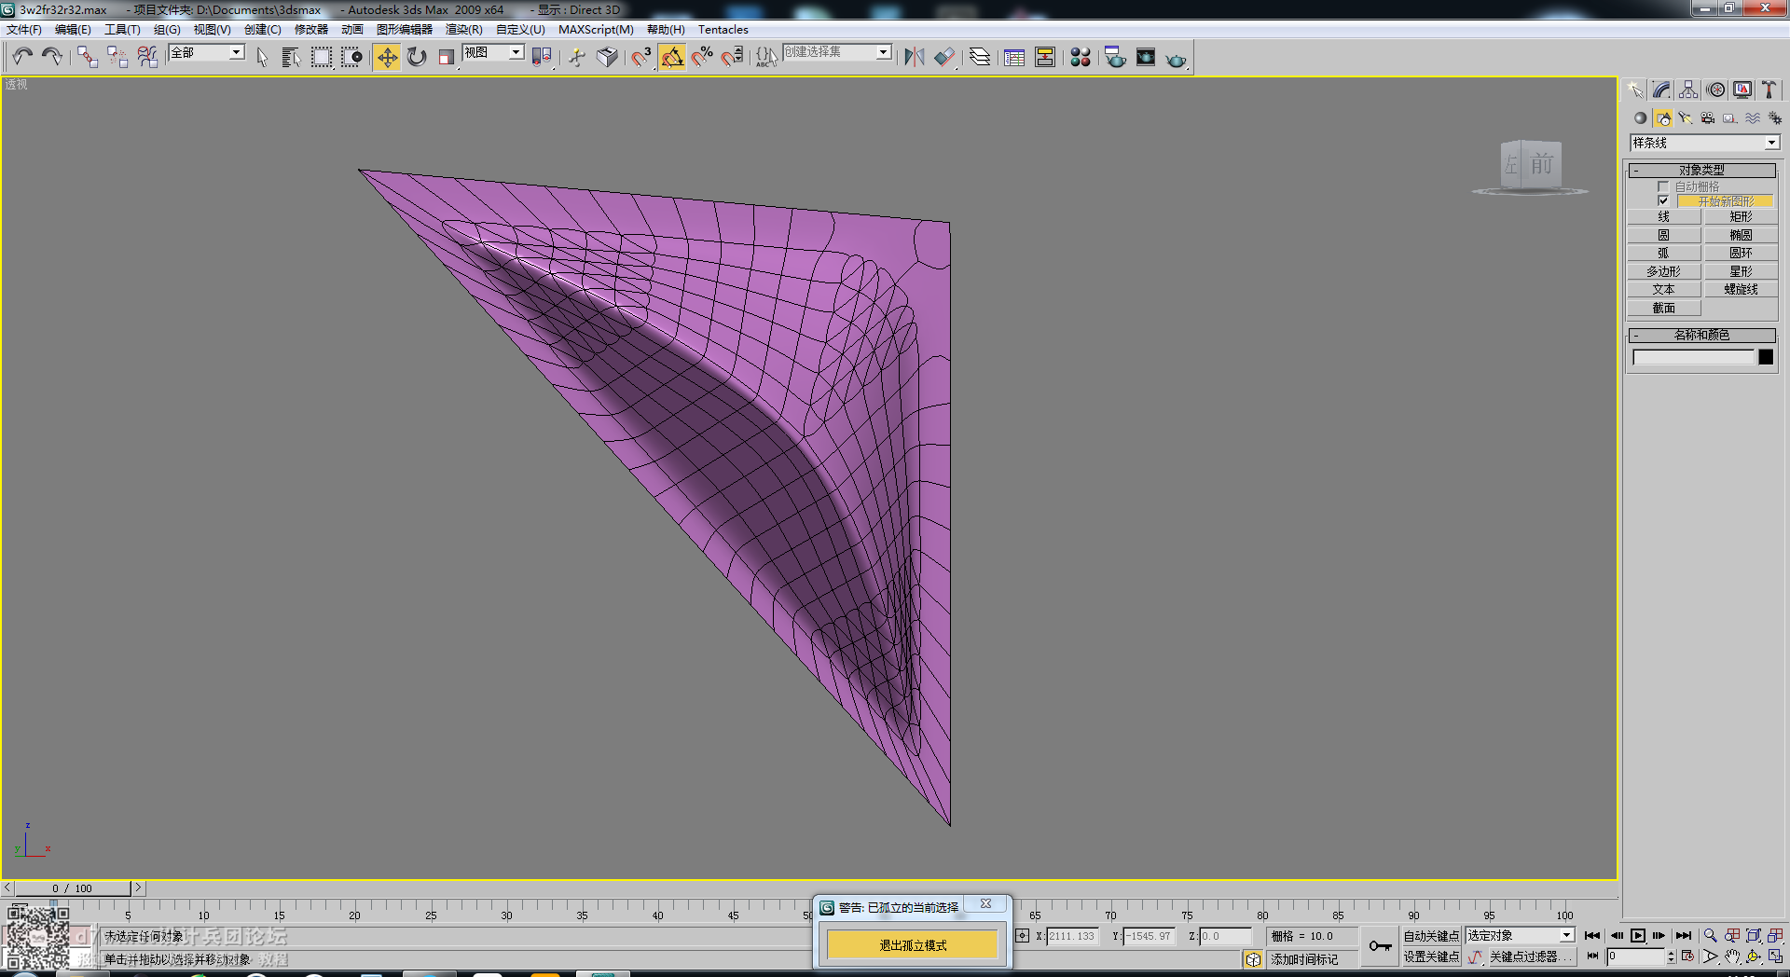Open the 文件(F) menu
The height and width of the screenshot is (977, 1790).
(24, 30)
